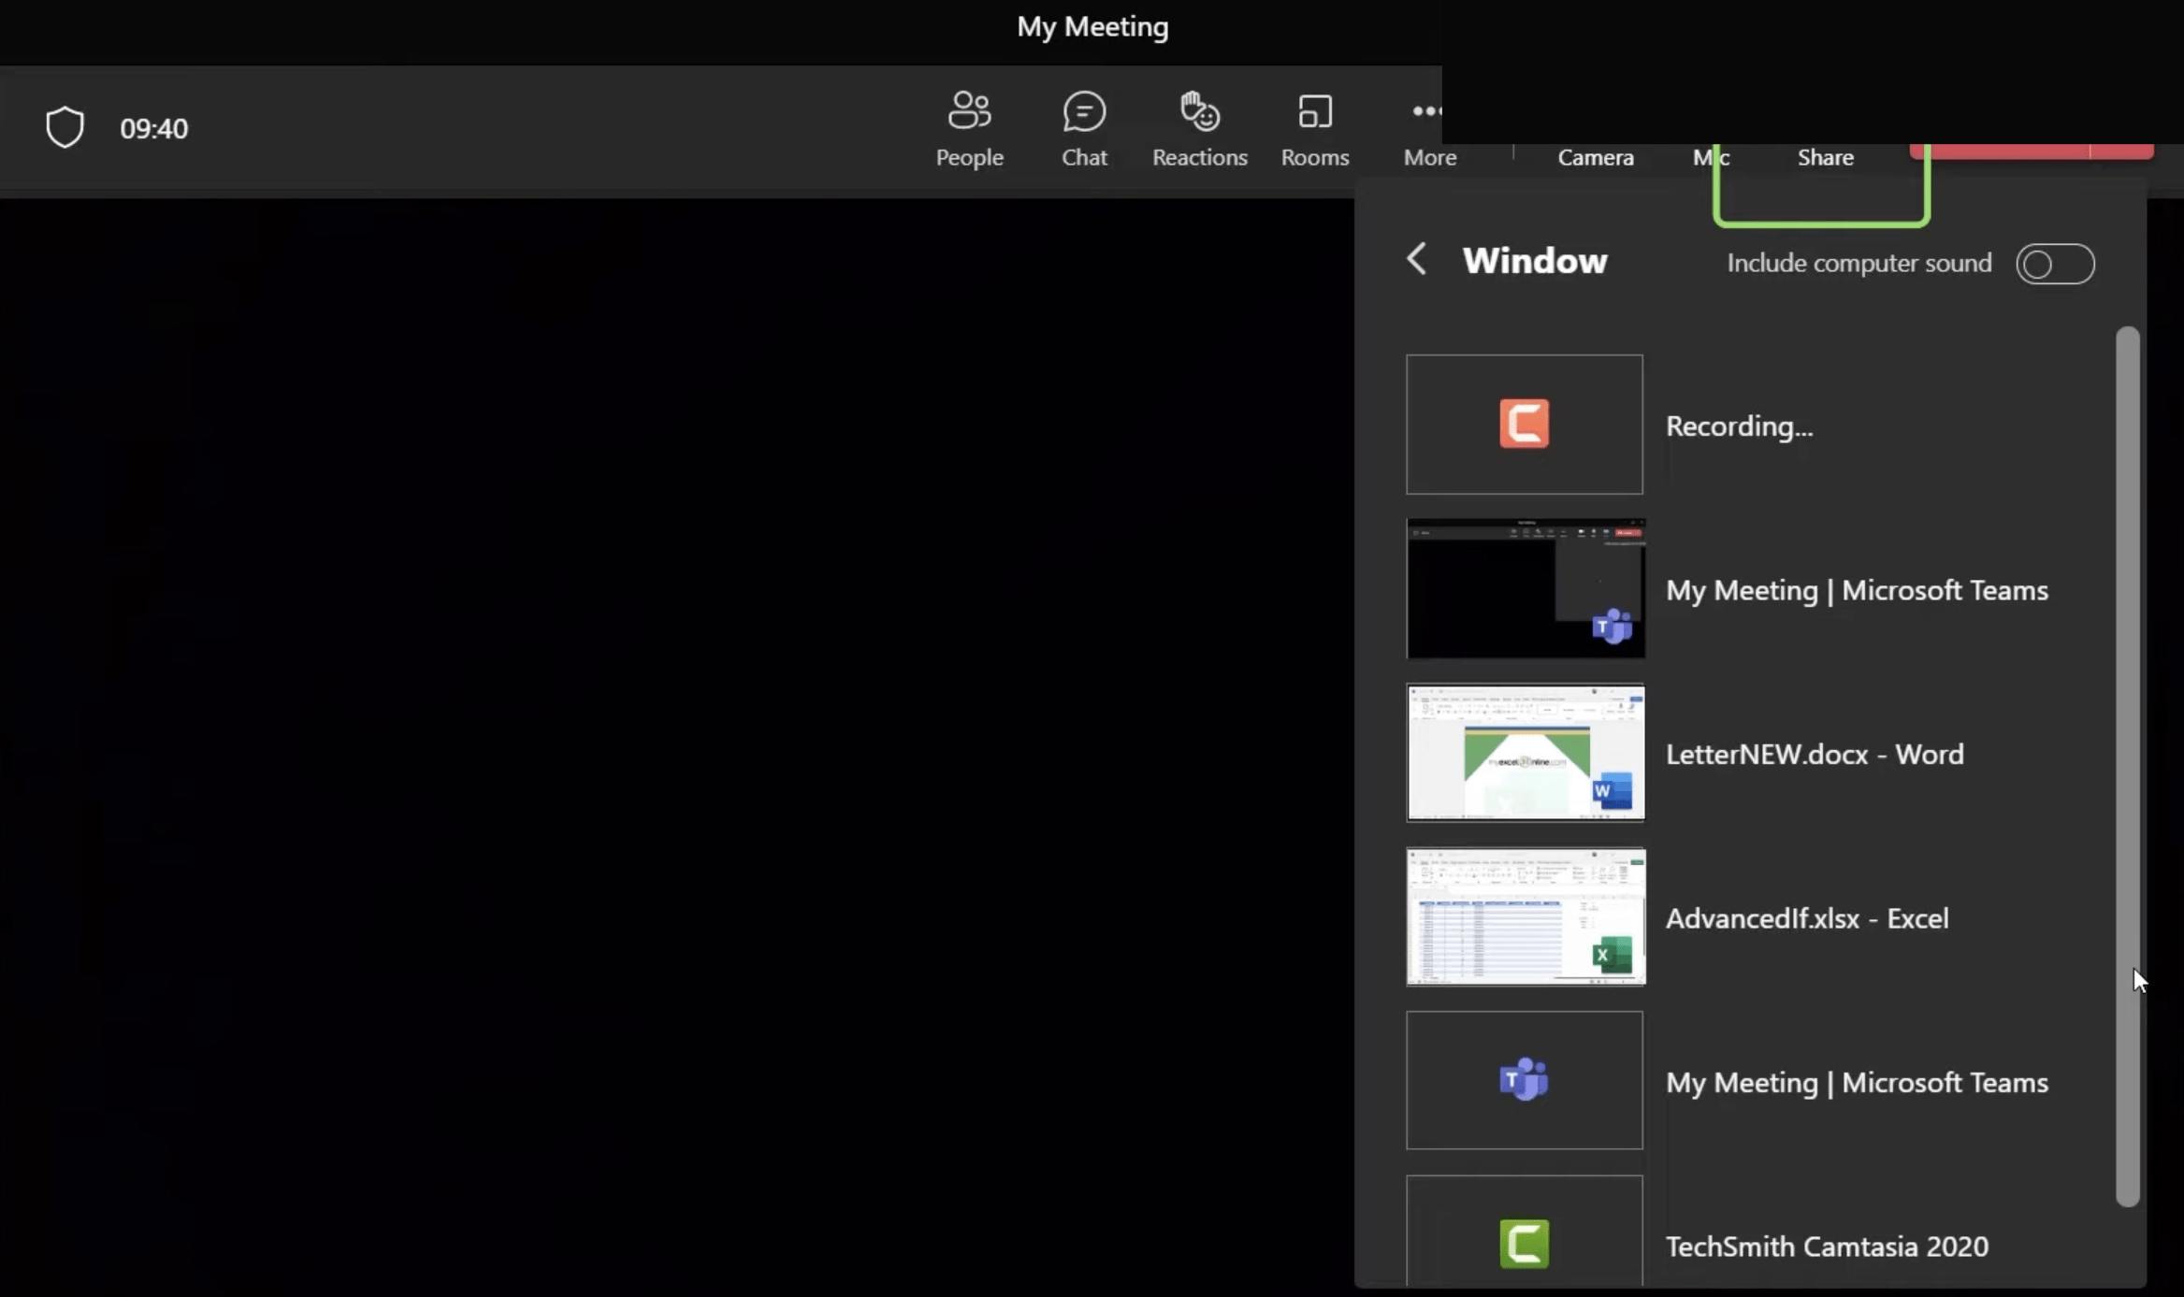Click the My Meeting title

pyautogui.click(x=1092, y=27)
